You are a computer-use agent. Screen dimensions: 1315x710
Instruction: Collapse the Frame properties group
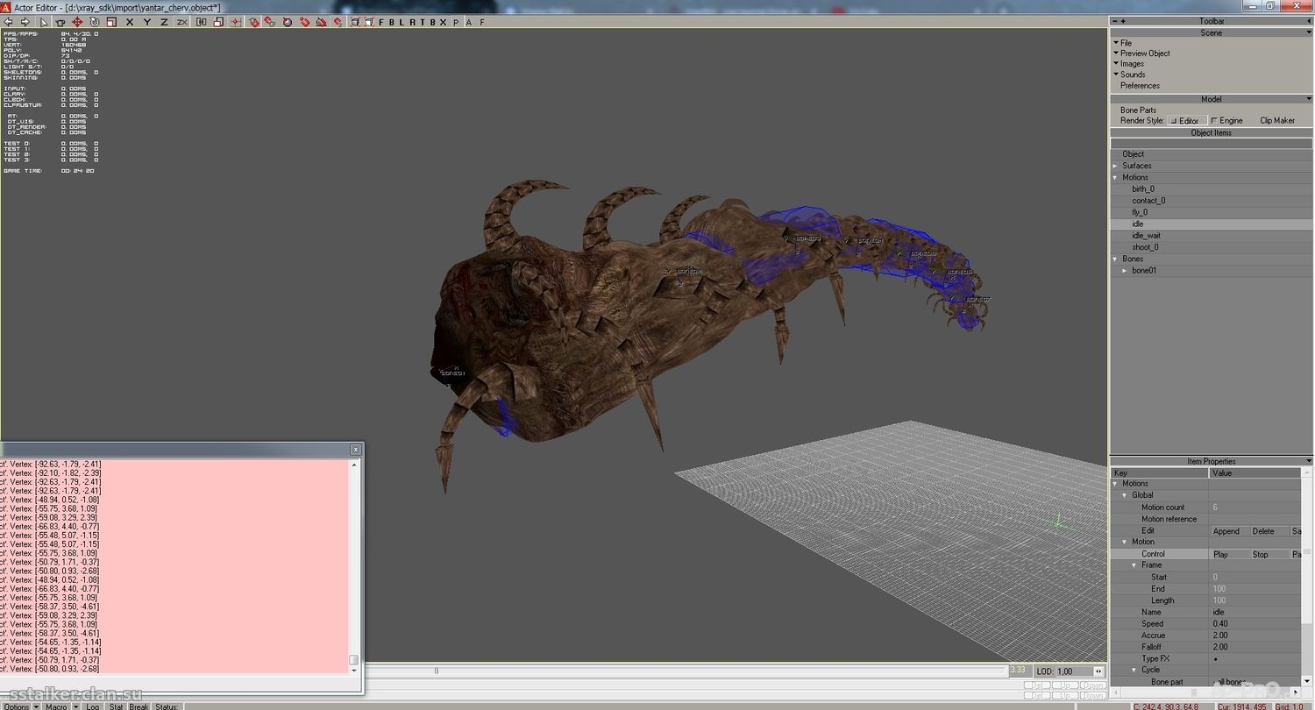[1134, 565]
